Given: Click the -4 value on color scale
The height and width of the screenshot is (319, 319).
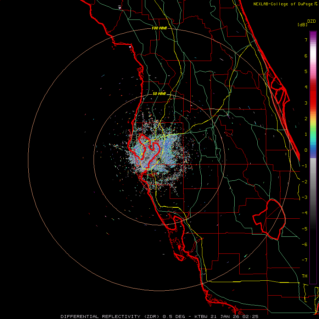Looking at the screenshot, I should pyautogui.click(x=304, y=213).
